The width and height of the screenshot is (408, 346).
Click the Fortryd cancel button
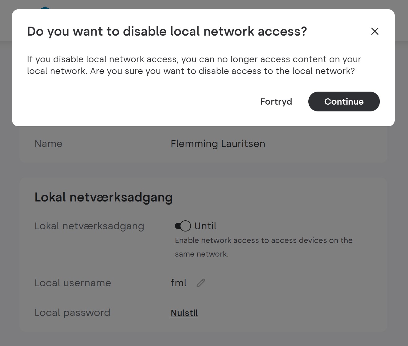(x=276, y=102)
